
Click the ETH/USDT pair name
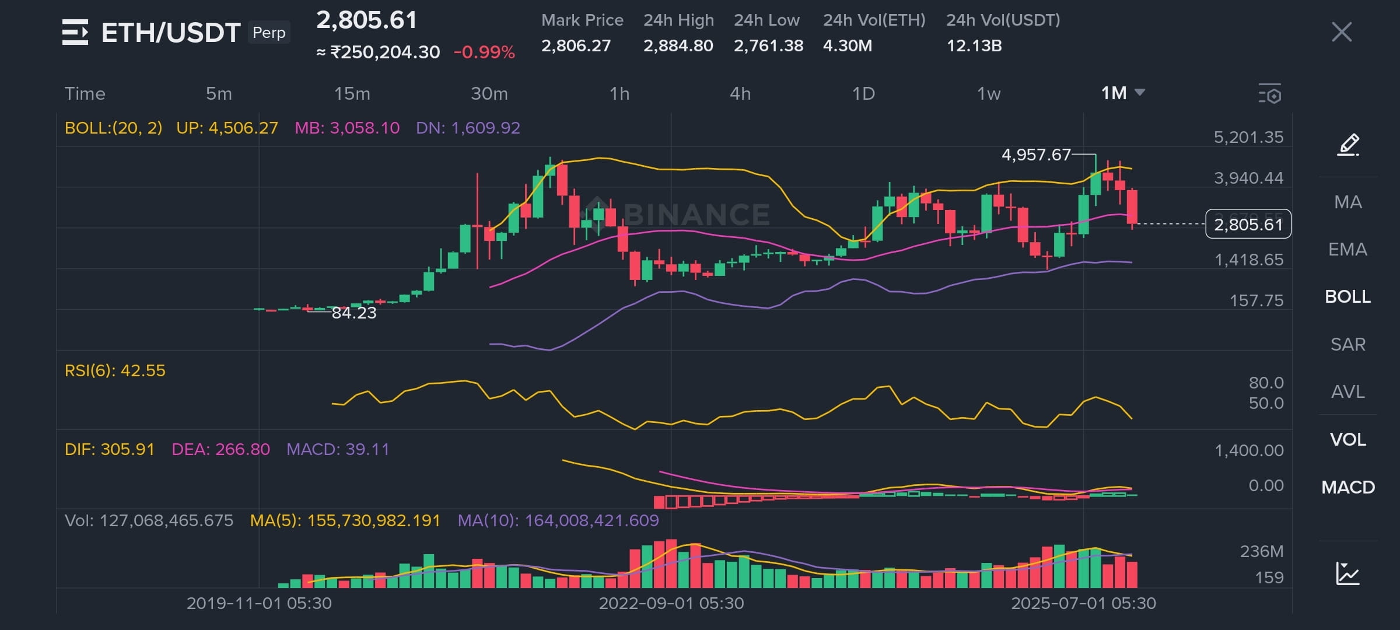170,33
